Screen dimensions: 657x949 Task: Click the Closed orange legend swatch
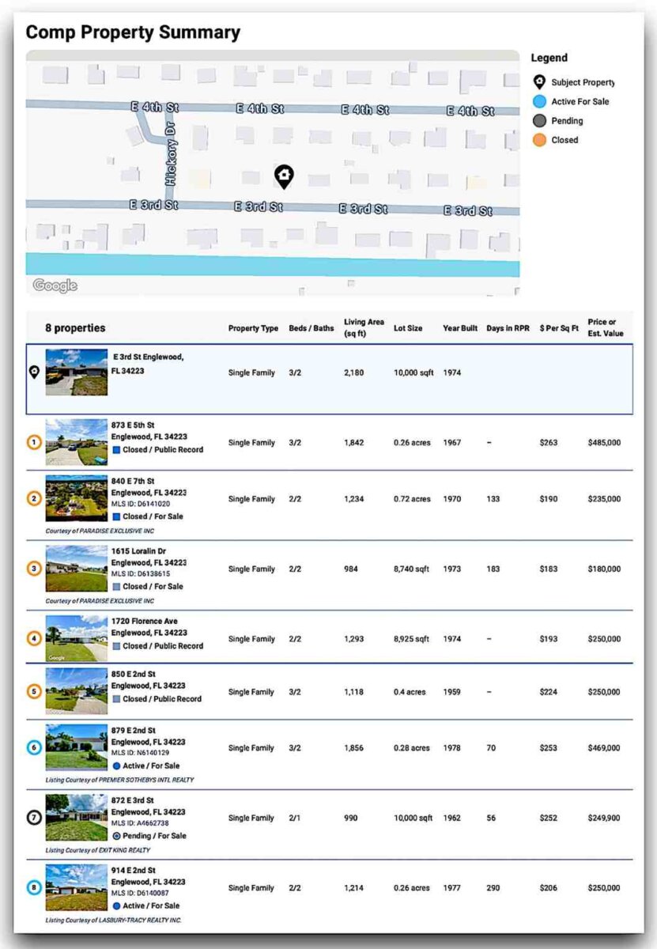(x=539, y=140)
